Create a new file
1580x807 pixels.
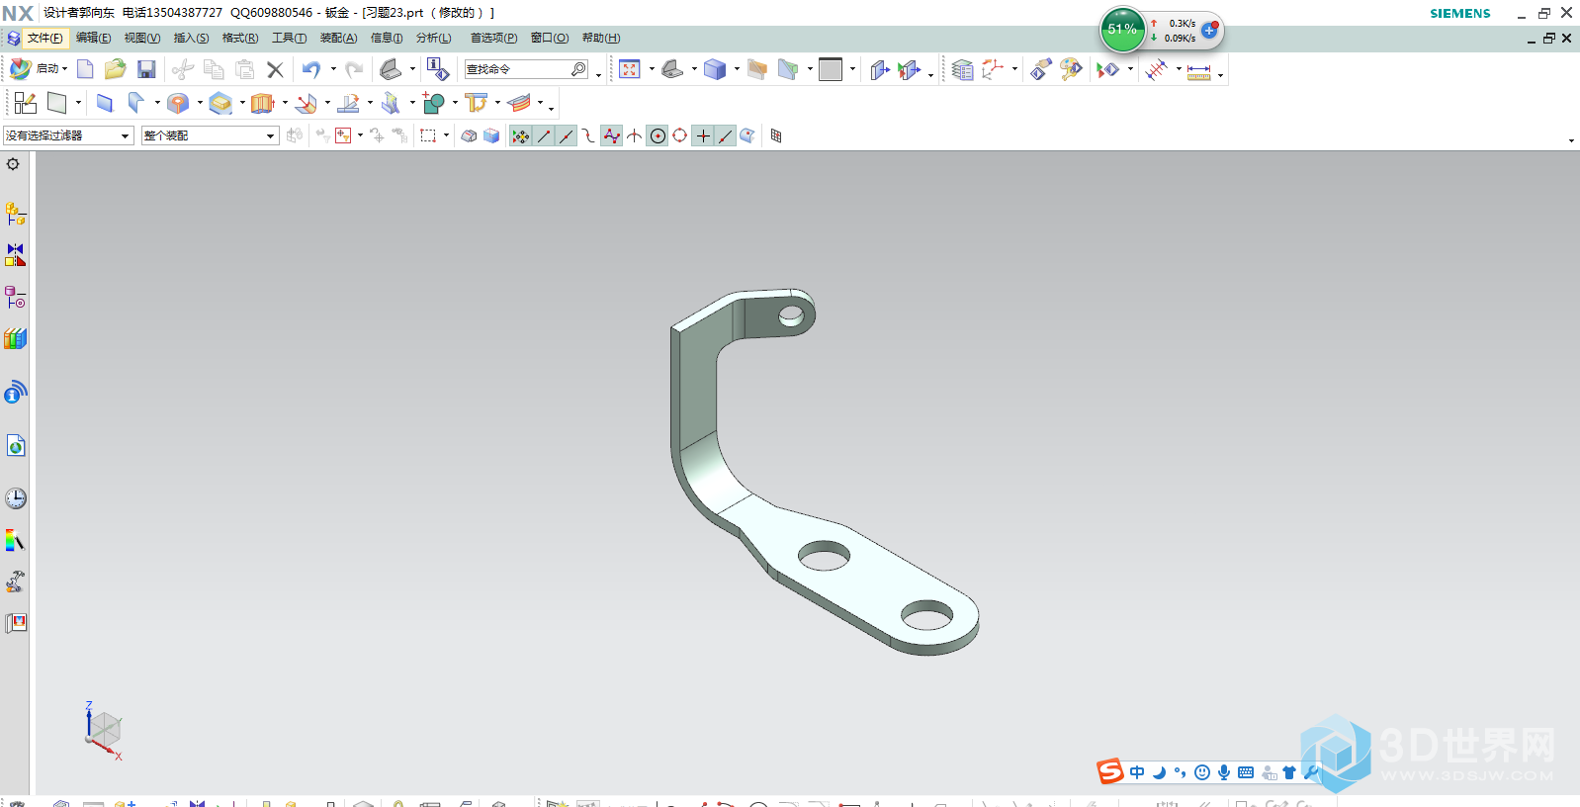tap(85, 69)
